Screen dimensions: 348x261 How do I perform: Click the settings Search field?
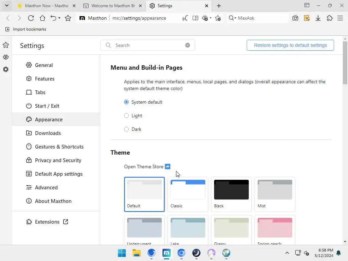[x=148, y=45]
